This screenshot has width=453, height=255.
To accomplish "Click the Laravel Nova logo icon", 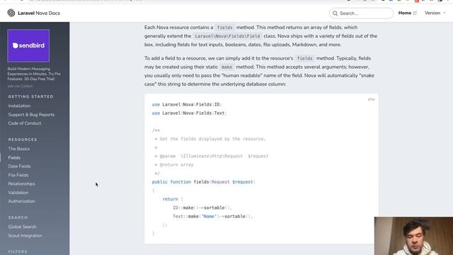I will [x=11, y=13].
